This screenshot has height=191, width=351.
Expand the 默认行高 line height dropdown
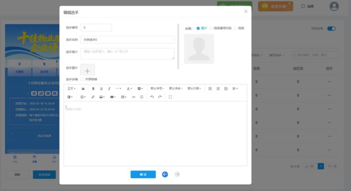[x=195, y=88]
